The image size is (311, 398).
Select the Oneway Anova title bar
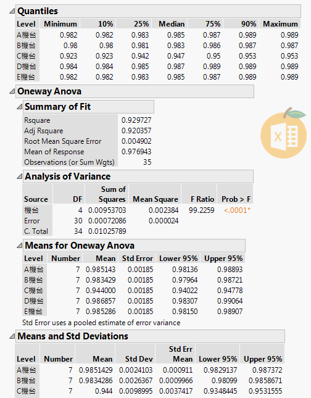[x=135, y=91]
